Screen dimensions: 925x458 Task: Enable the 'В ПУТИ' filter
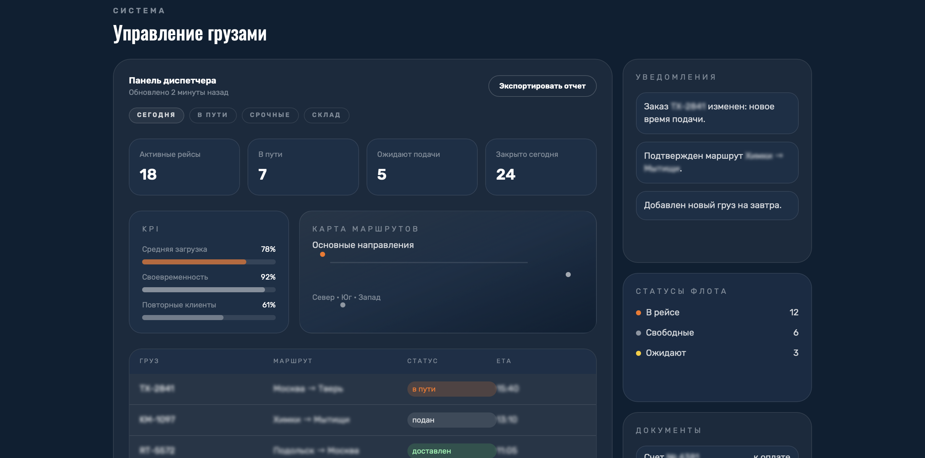tap(213, 115)
